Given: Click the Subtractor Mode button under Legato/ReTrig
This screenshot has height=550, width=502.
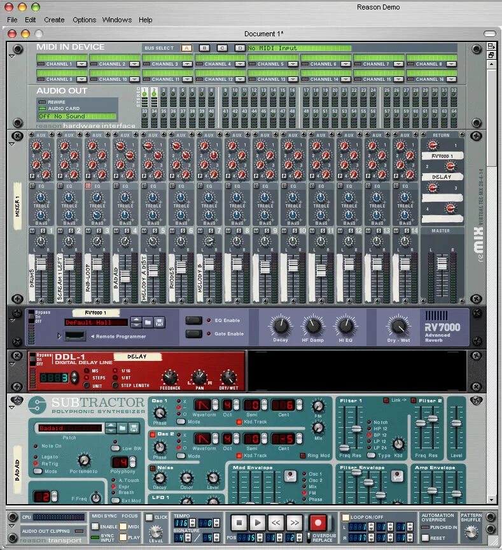Looking at the screenshot, I should (x=38, y=472).
